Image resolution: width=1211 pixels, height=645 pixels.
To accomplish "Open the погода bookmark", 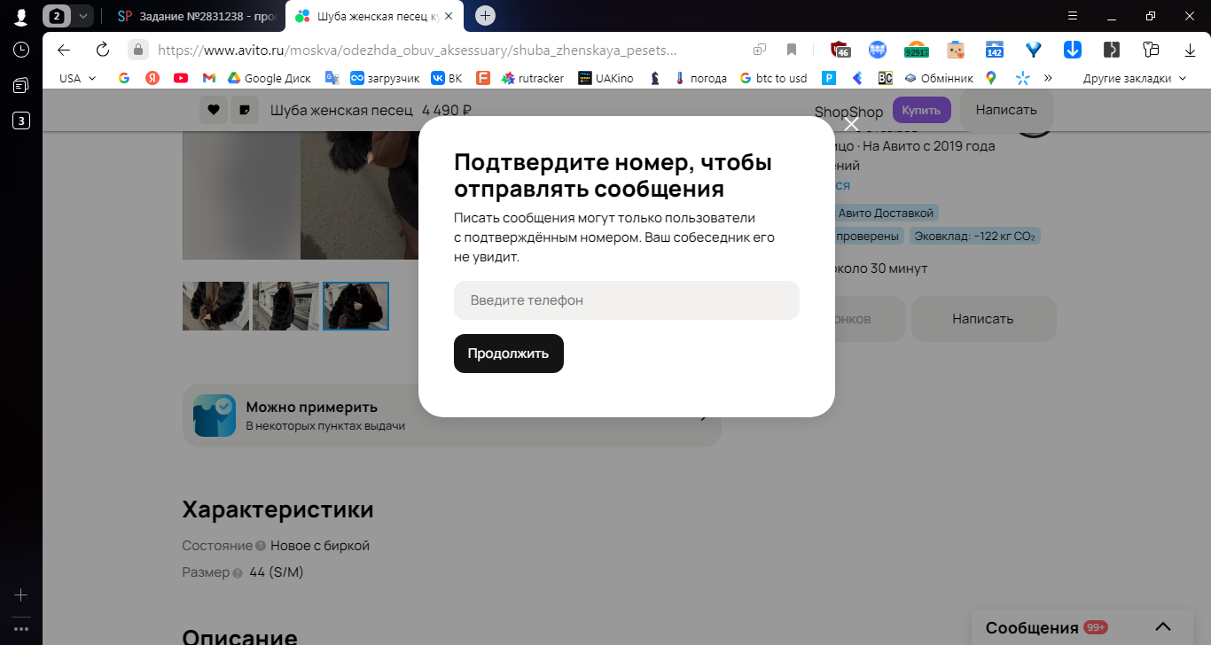I will point(700,78).
